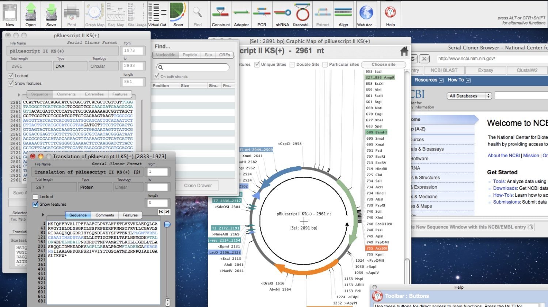
Task: Click the Construct toolbar icon
Action: (221, 15)
